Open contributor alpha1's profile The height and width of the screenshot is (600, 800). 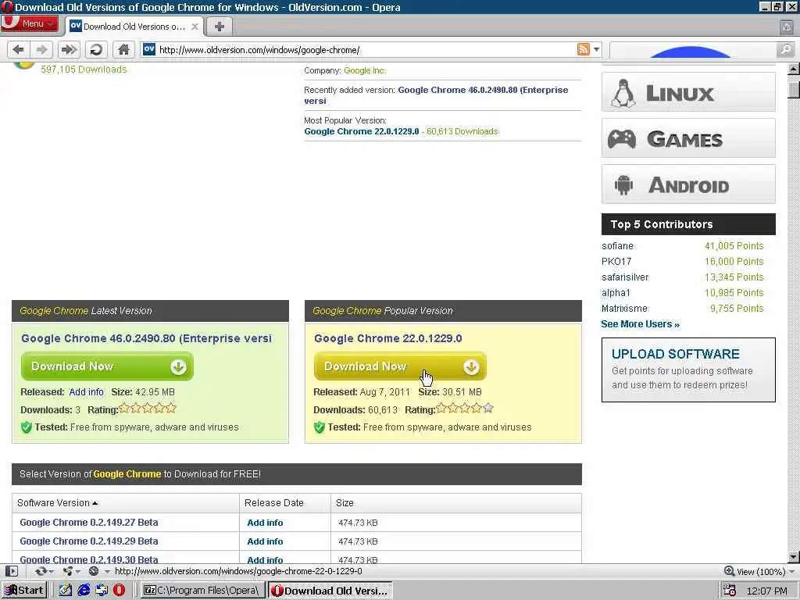coord(616,293)
